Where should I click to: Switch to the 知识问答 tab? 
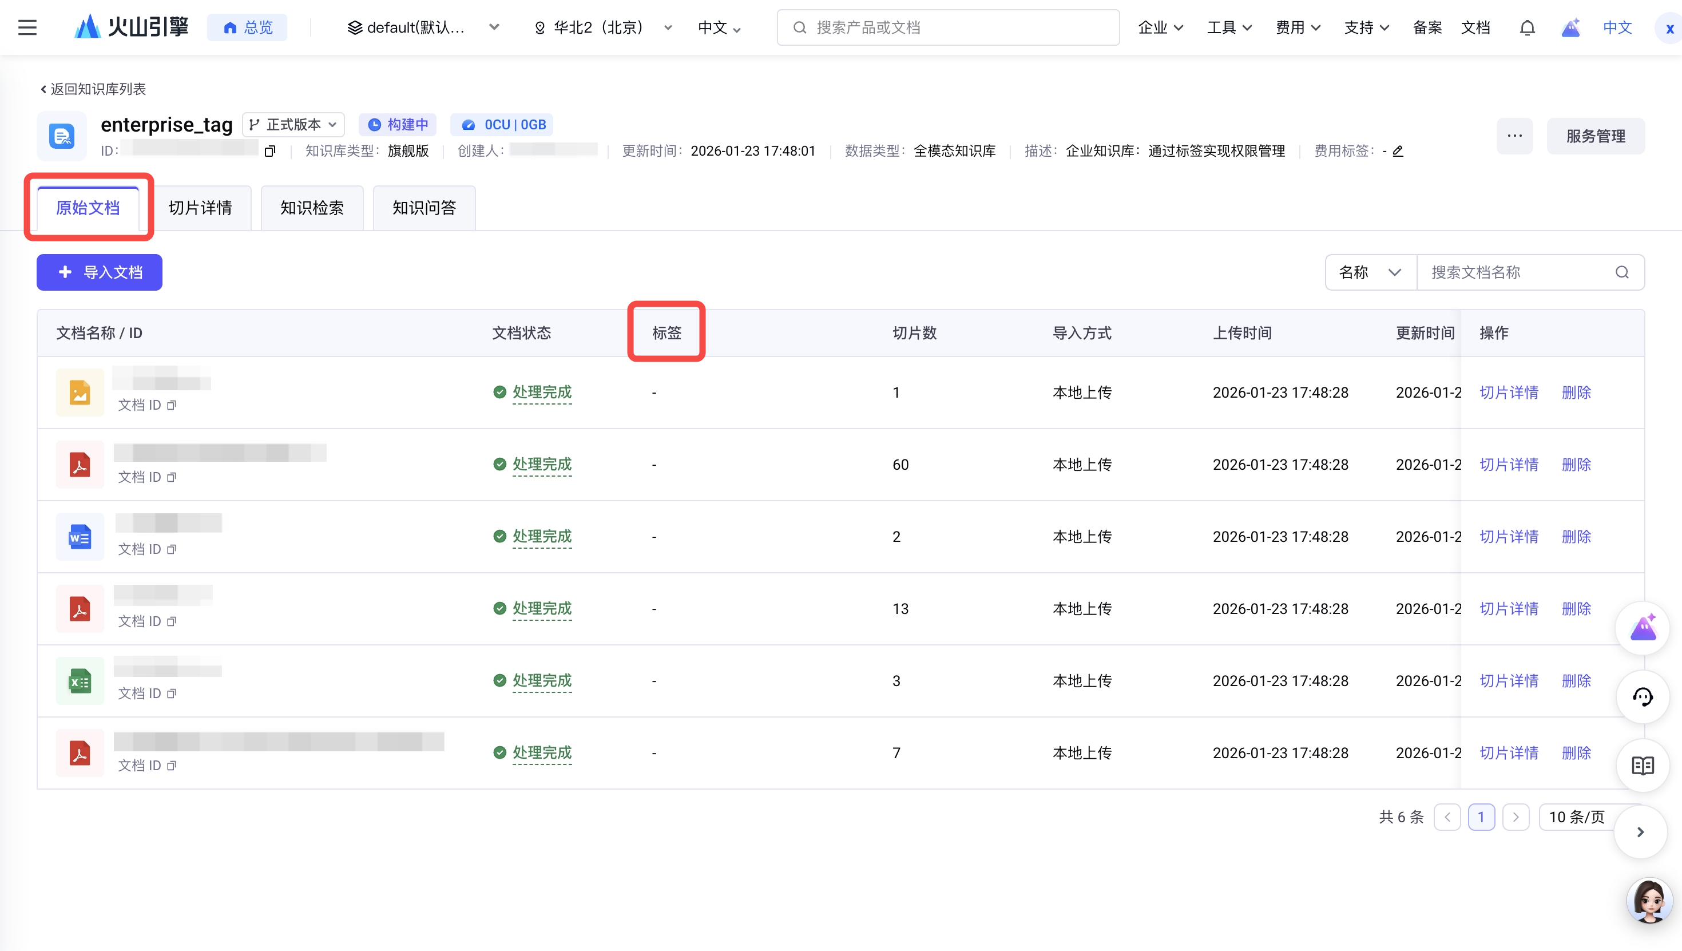pos(424,208)
